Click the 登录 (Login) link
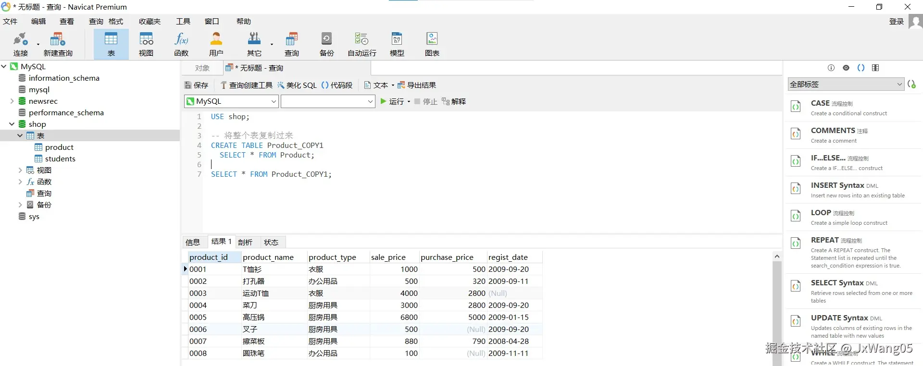Image resolution: width=923 pixels, height=366 pixels. tap(896, 22)
